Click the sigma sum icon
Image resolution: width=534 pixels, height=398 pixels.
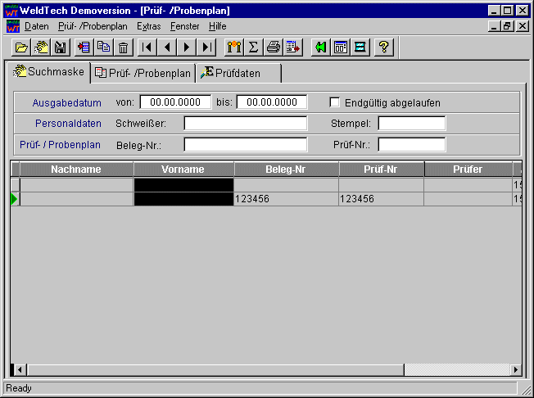tap(254, 47)
